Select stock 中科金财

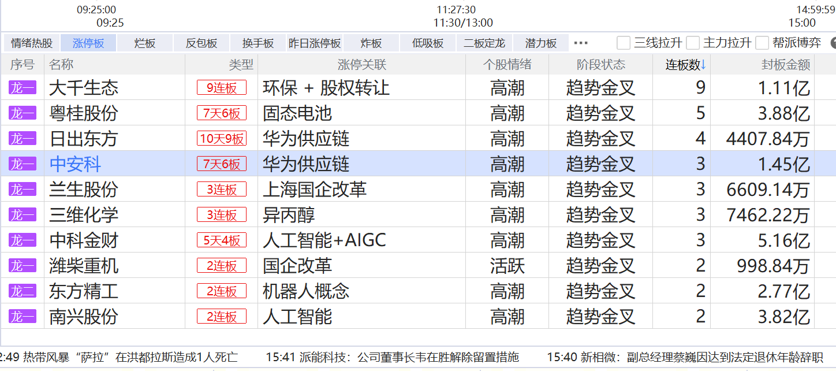84,240
